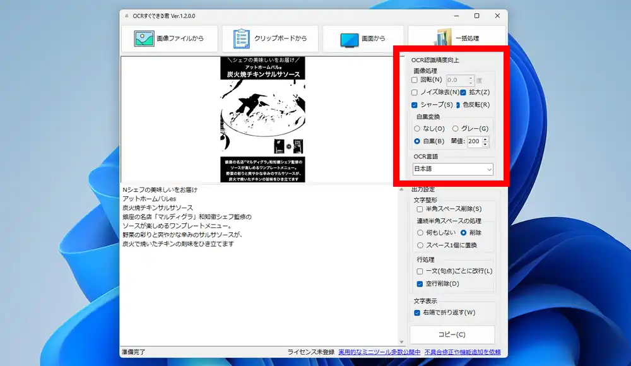Viewport: 631px width, 366px height.
Task: Raise the rotation degrees value
Action: point(471,78)
